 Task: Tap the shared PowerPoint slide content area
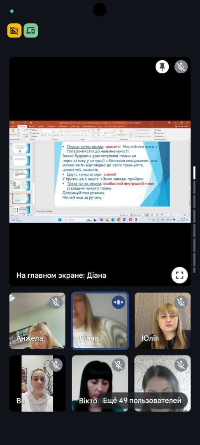click(112, 174)
